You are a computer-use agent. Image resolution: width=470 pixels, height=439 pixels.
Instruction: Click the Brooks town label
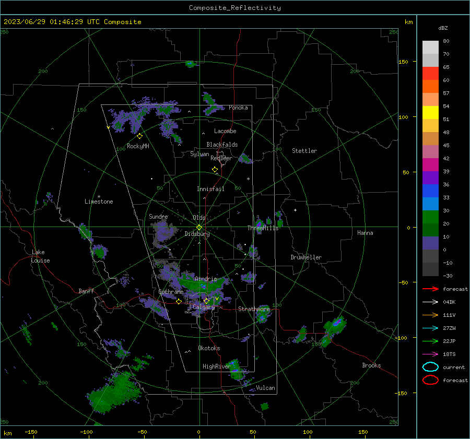[371, 365]
